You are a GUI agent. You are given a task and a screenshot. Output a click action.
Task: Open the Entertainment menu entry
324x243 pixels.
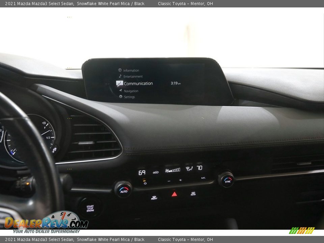(133, 77)
